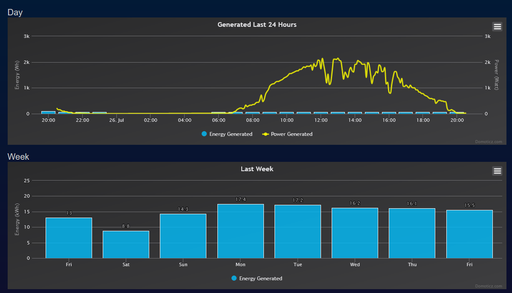
Task: Select the Wednesday energy bar
Action: coord(355,233)
